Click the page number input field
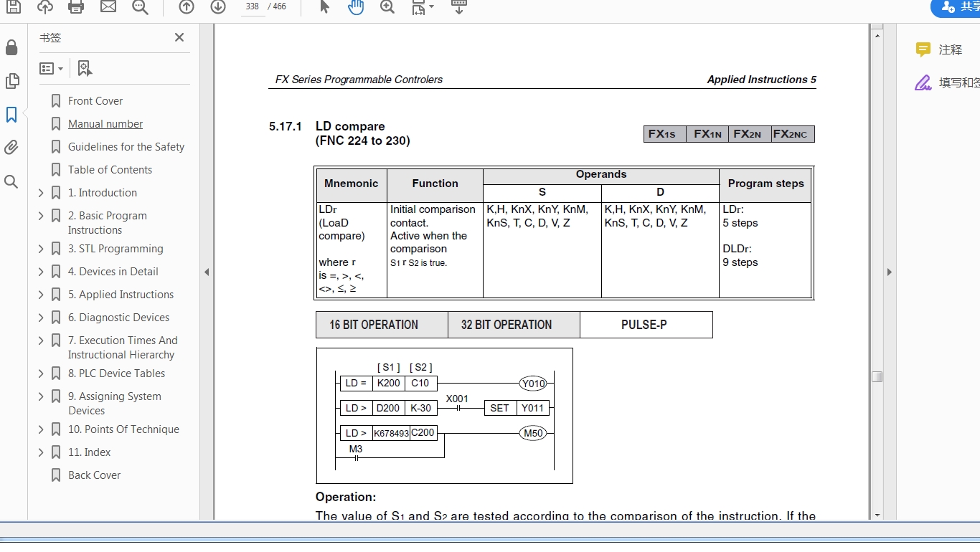 coord(252,6)
